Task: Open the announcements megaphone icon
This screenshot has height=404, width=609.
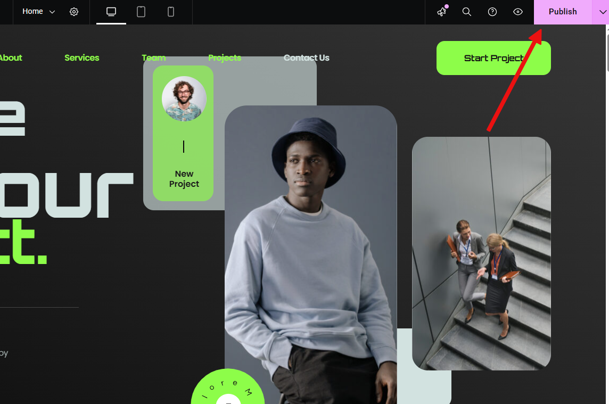Action: (442, 11)
